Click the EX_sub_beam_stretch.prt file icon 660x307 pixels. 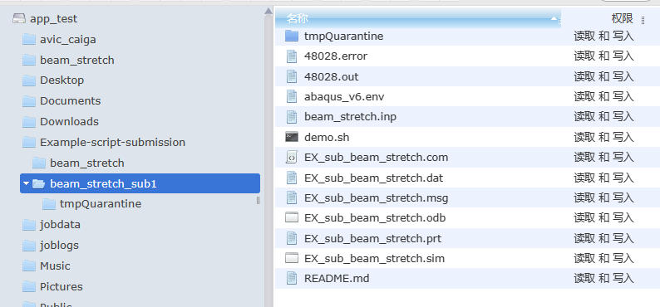pyautogui.click(x=292, y=238)
